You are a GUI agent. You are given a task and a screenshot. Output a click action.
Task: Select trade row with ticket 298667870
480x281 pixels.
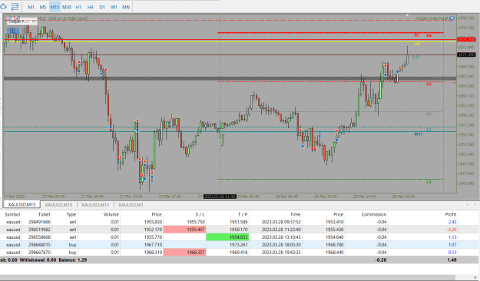pyautogui.click(x=239, y=253)
